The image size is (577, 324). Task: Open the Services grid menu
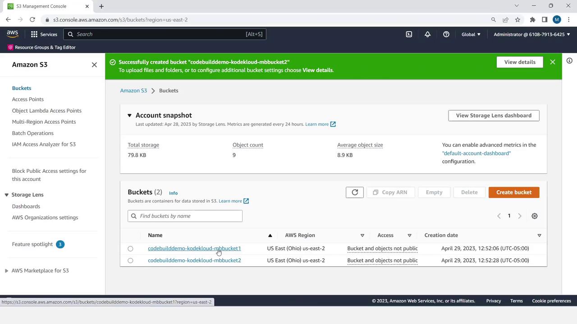pos(44,34)
